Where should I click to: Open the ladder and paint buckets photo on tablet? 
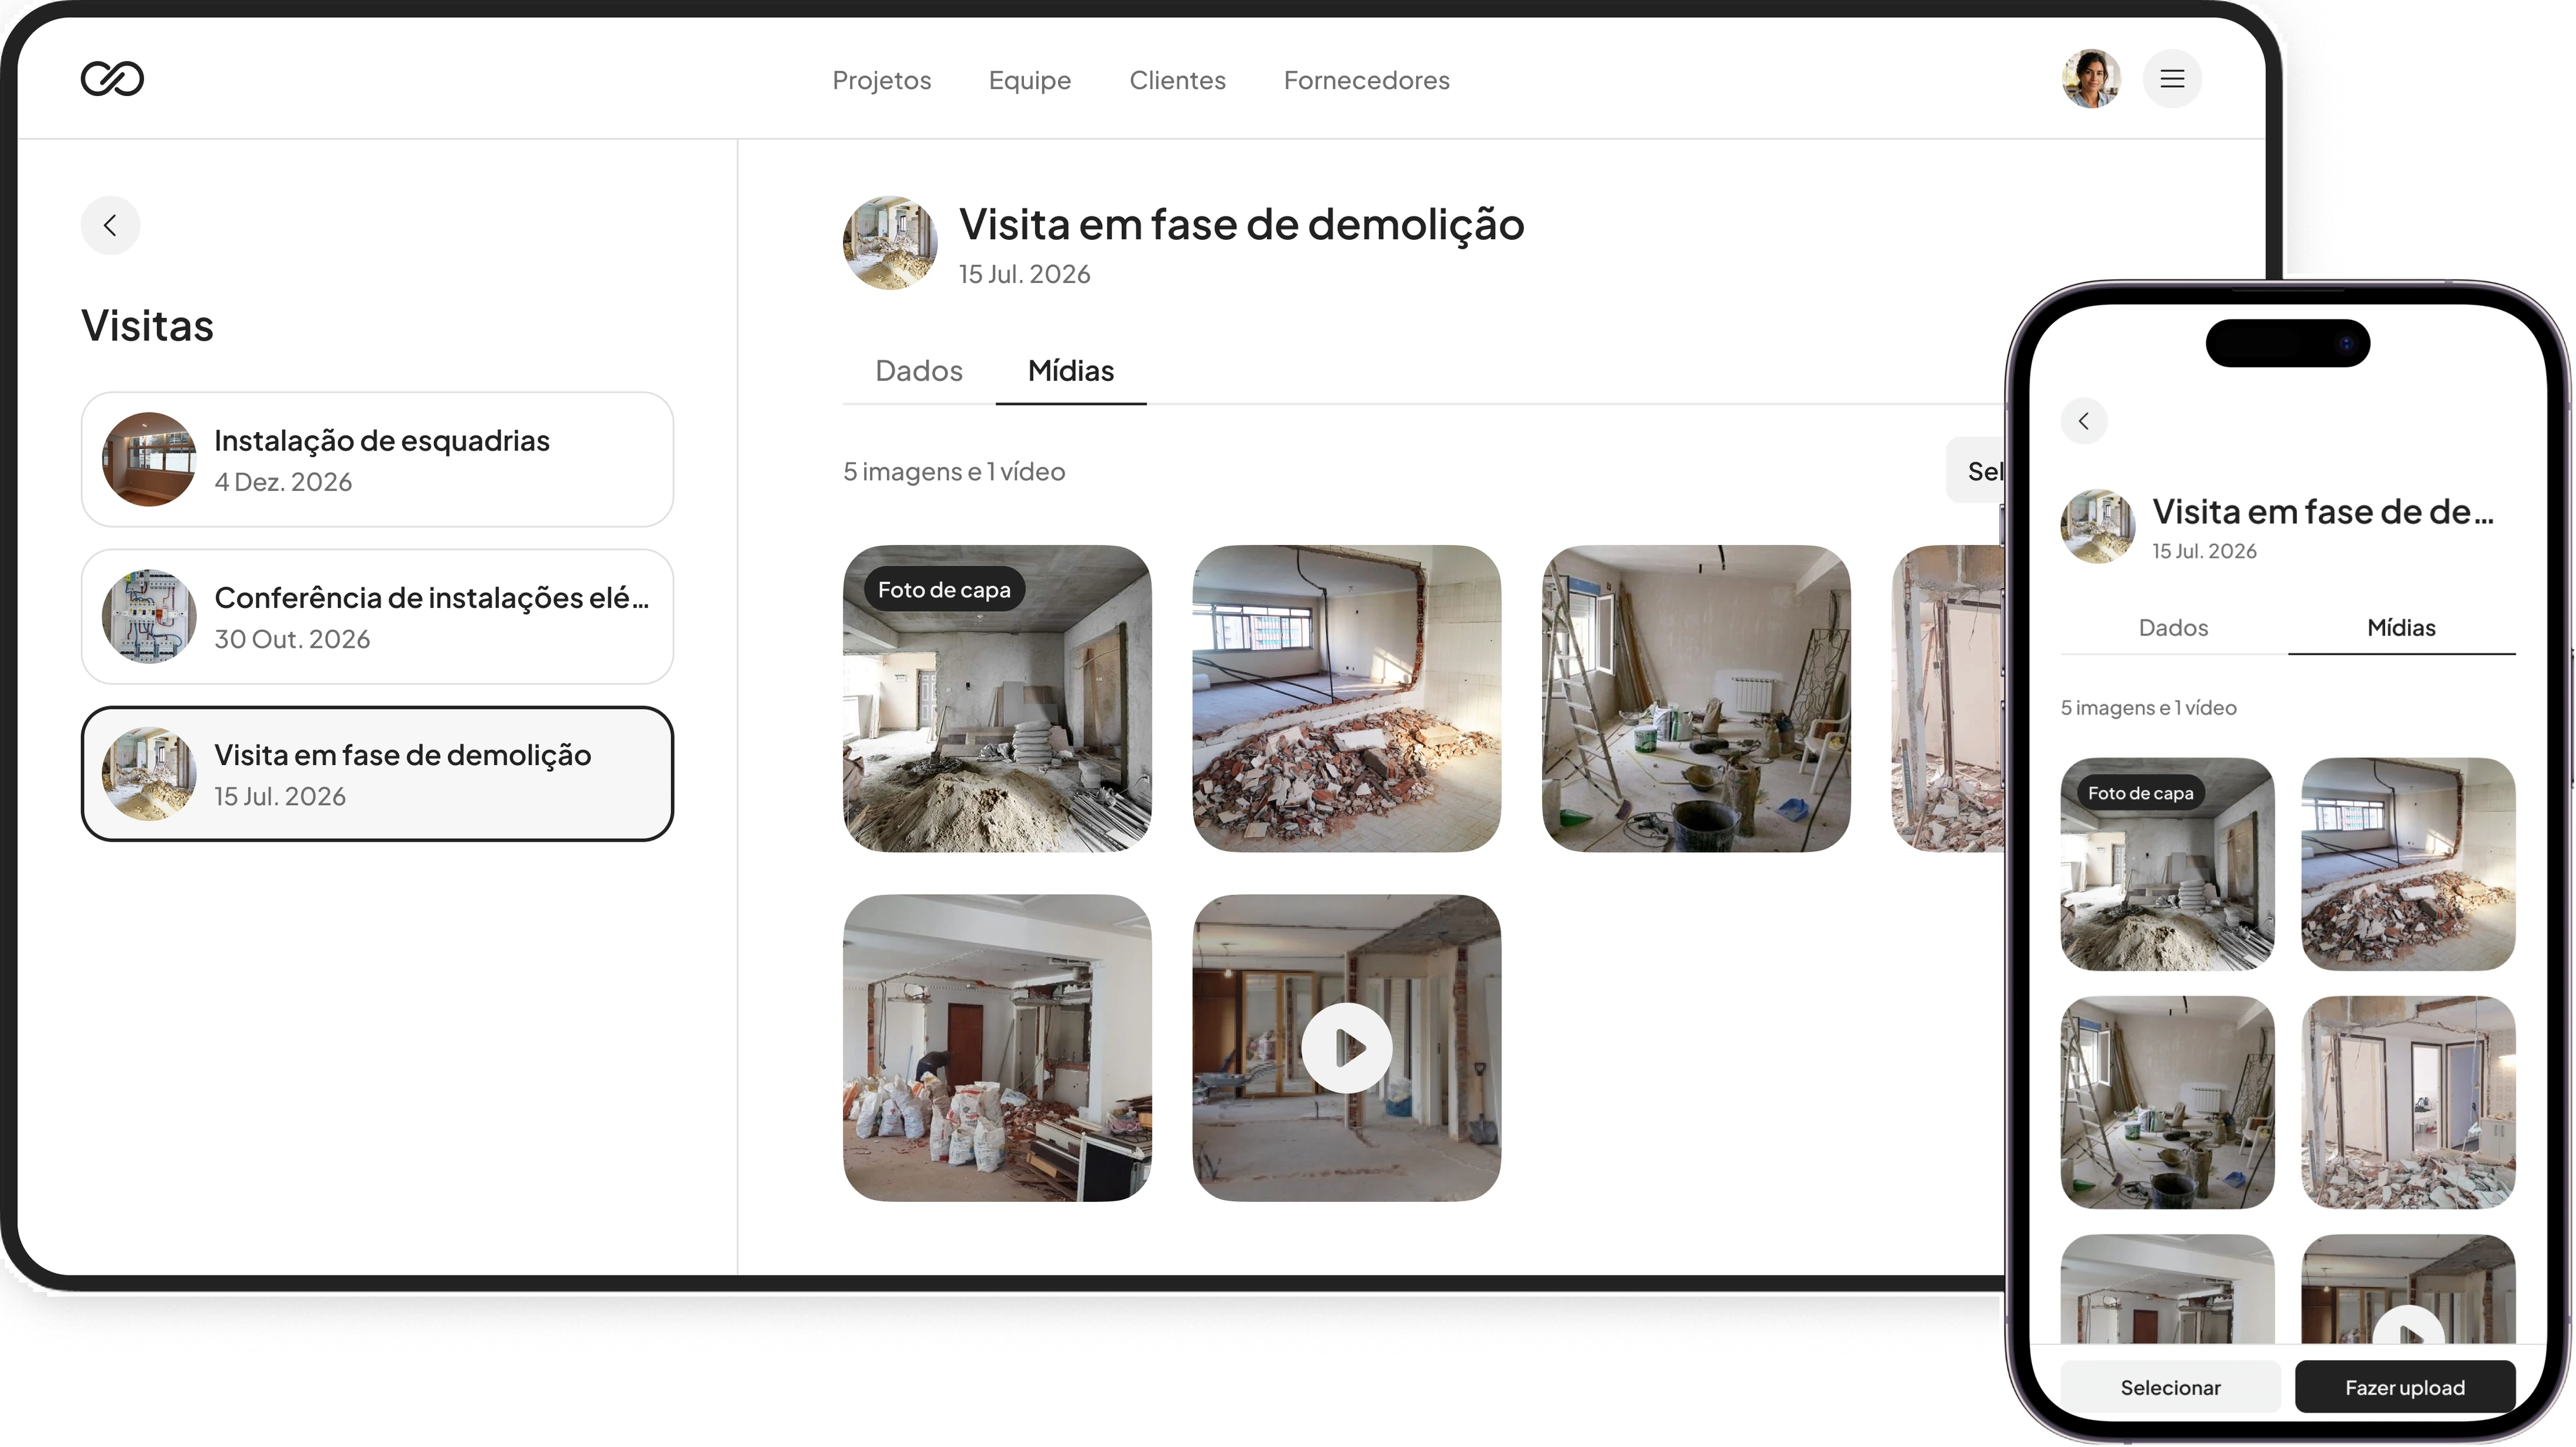[x=1696, y=699]
